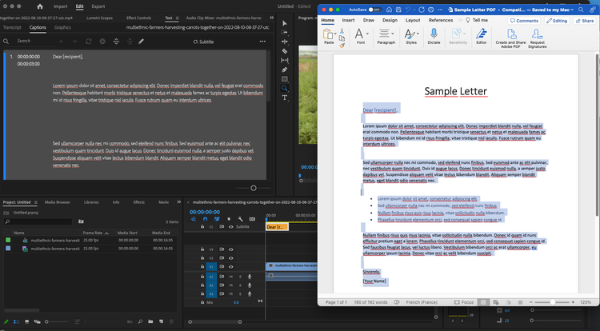Viewport: 600px width, 331px height.
Task: Click the Share button in Word
Action: click(x=586, y=20)
